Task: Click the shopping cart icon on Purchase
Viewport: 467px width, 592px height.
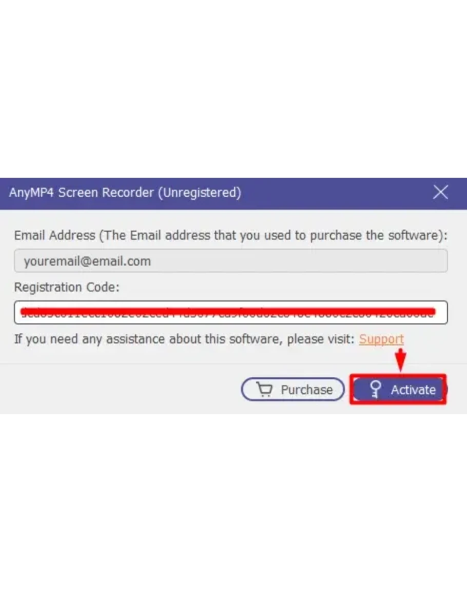Action: coord(265,390)
